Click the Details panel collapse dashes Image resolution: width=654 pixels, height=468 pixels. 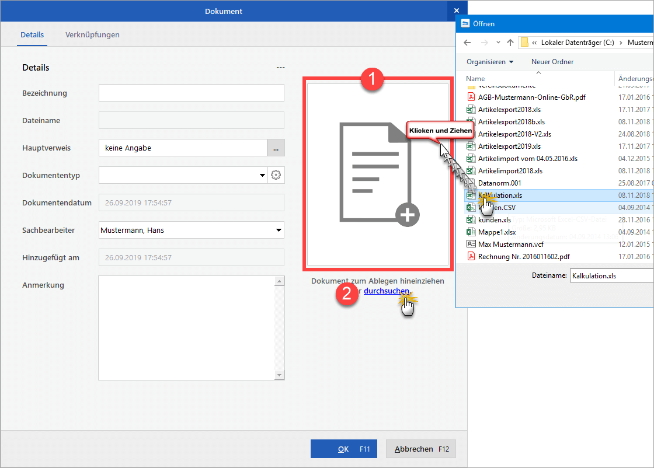pos(280,68)
